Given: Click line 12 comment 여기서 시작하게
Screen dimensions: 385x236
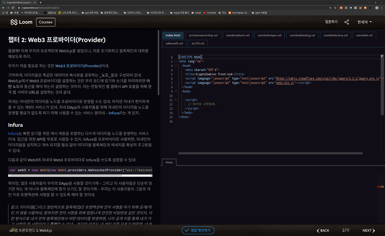Looking at the screenshot, I should tap(202, 104).
